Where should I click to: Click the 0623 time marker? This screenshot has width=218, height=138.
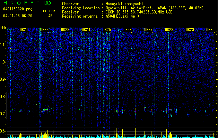click(65, 30)
